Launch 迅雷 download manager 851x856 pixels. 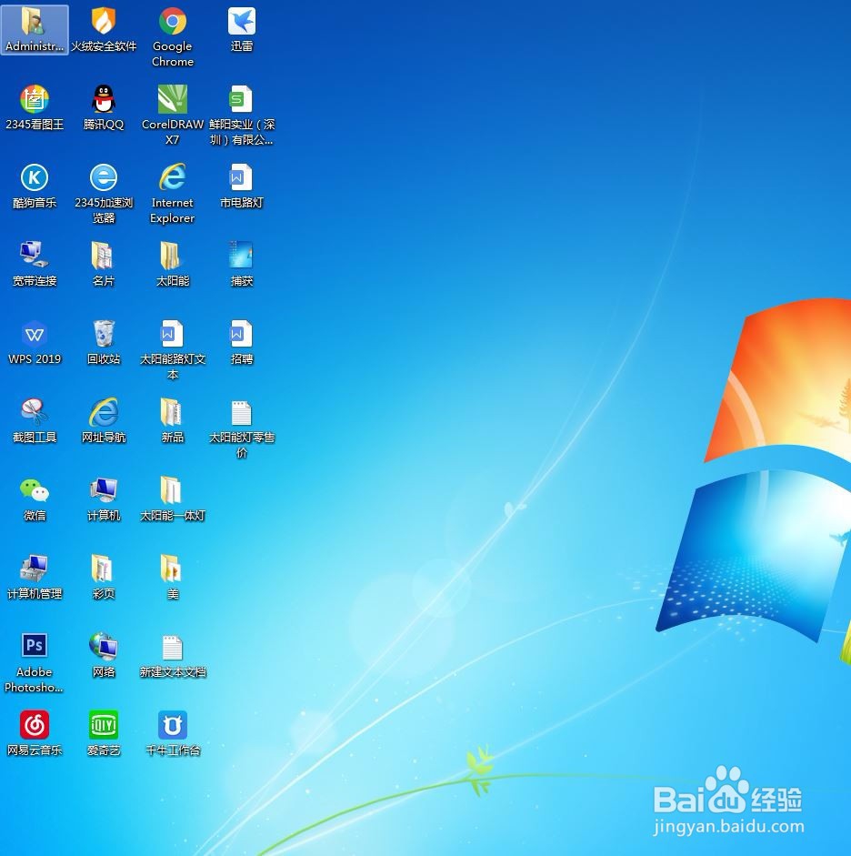point(242,29)
